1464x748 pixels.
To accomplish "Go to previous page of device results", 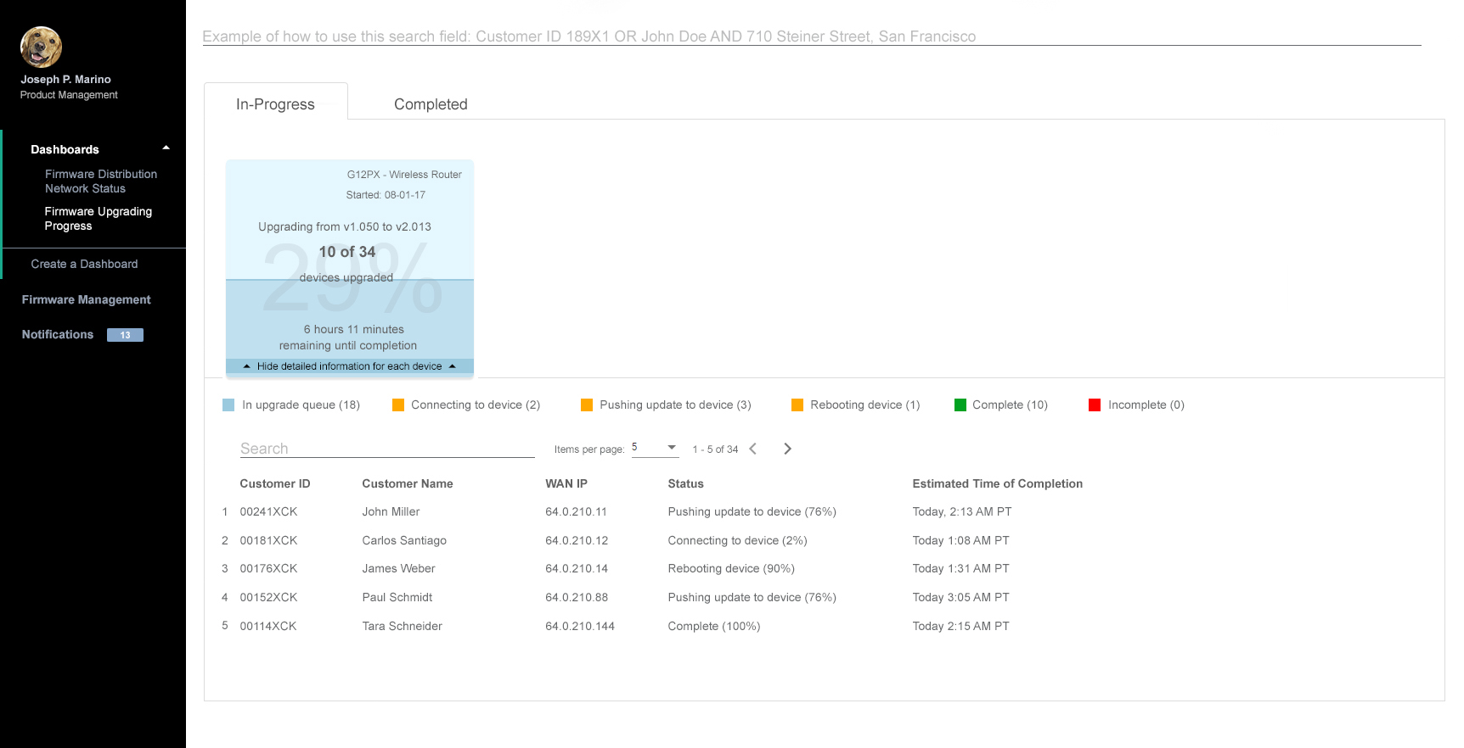I will point(752,449).
